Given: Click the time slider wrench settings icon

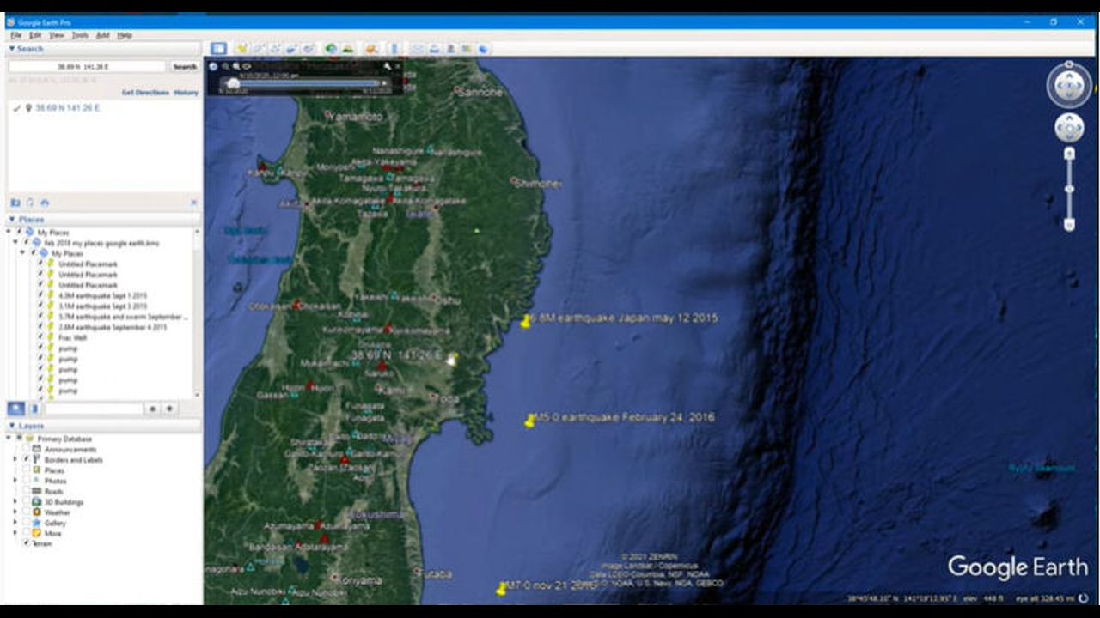Looking at the screenshot, I should [388, 66].
